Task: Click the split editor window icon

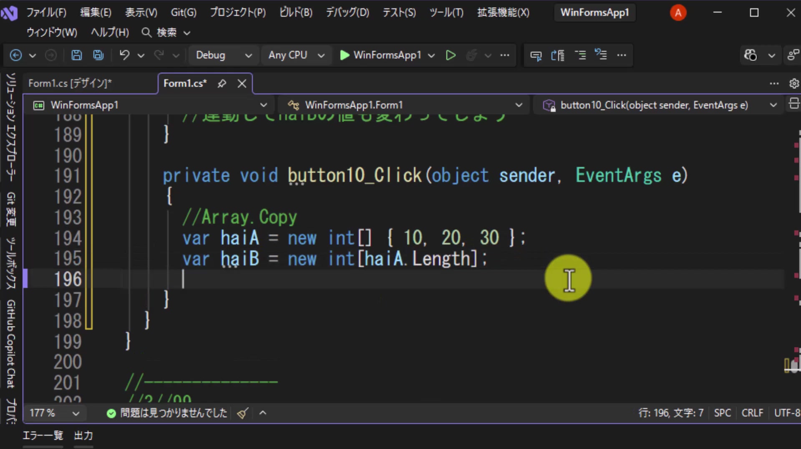Action: [794, 104]
